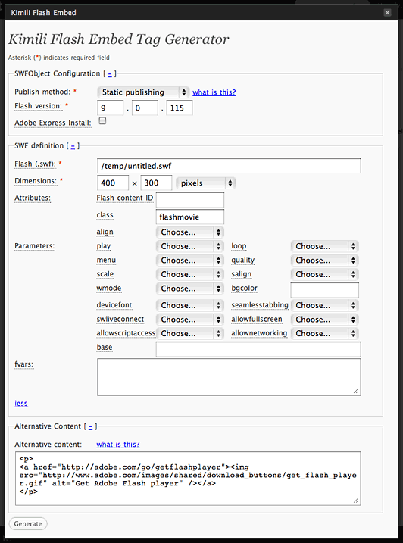Click the Generate button
The width and height of the screenshot is (403, 543).
tap(28, 523)
